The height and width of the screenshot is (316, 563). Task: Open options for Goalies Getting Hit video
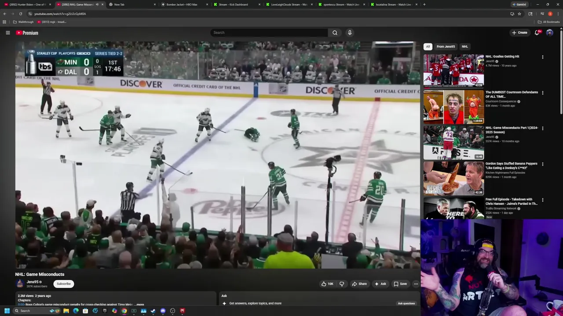(542, 57)
